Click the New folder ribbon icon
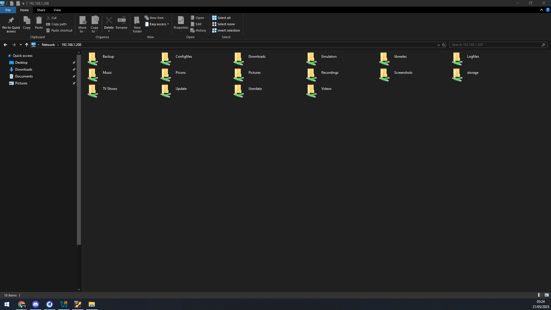 (137, 20)
